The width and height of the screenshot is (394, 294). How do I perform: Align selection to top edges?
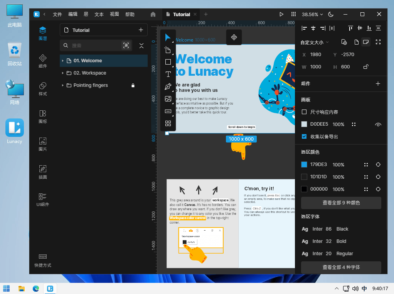350,28
